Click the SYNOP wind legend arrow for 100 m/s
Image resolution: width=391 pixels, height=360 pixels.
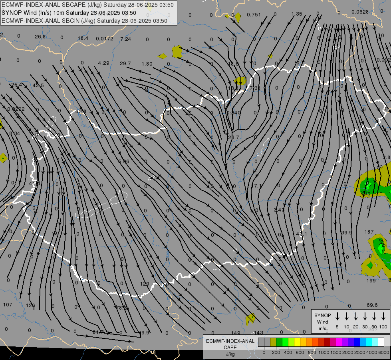(x=383, y=316)
